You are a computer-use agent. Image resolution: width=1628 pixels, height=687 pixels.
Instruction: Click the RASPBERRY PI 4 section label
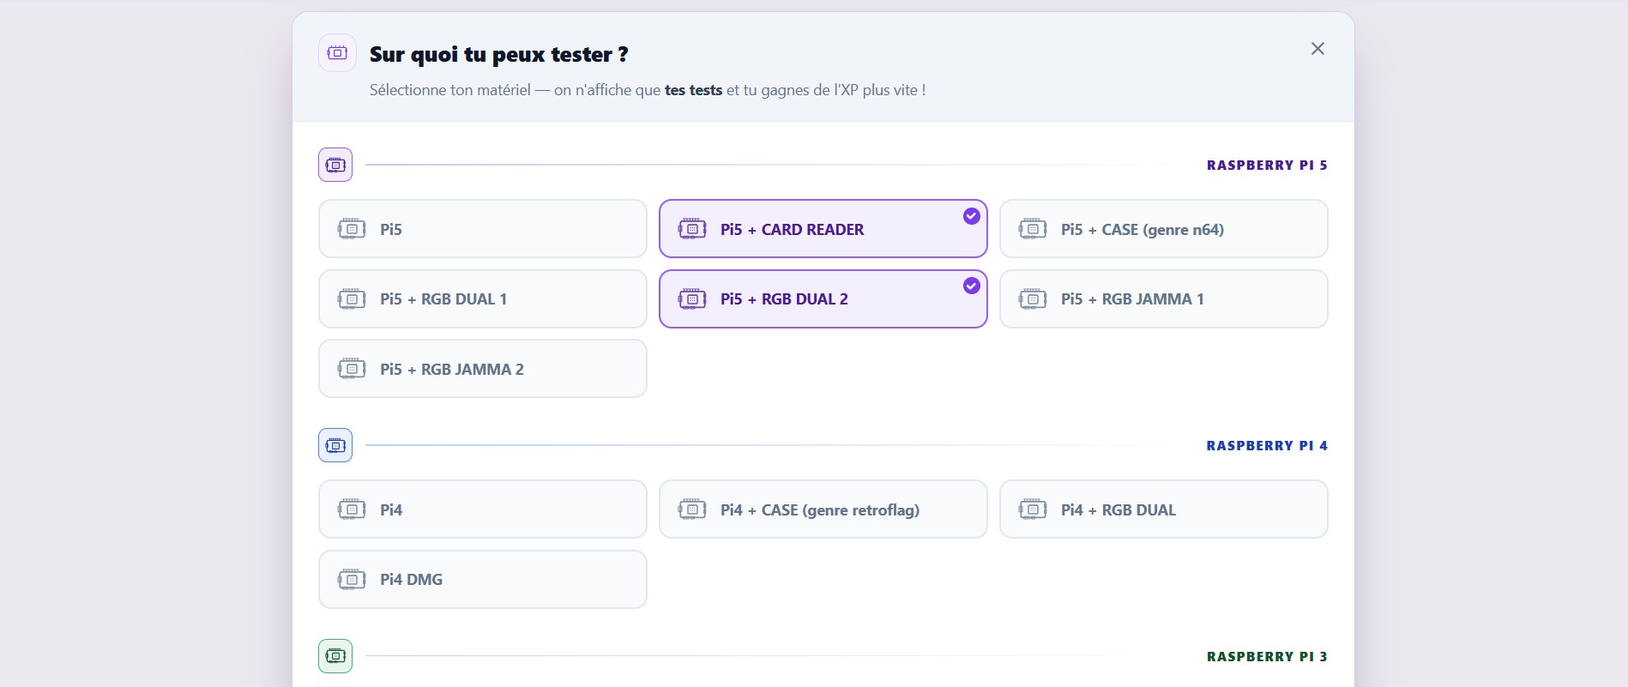(x=1266, y=446)
